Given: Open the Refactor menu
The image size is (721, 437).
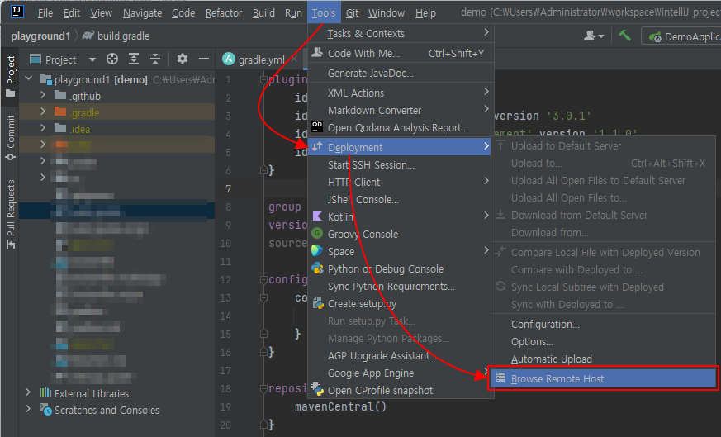Looking at the screenshot, I should pos(224,13).
